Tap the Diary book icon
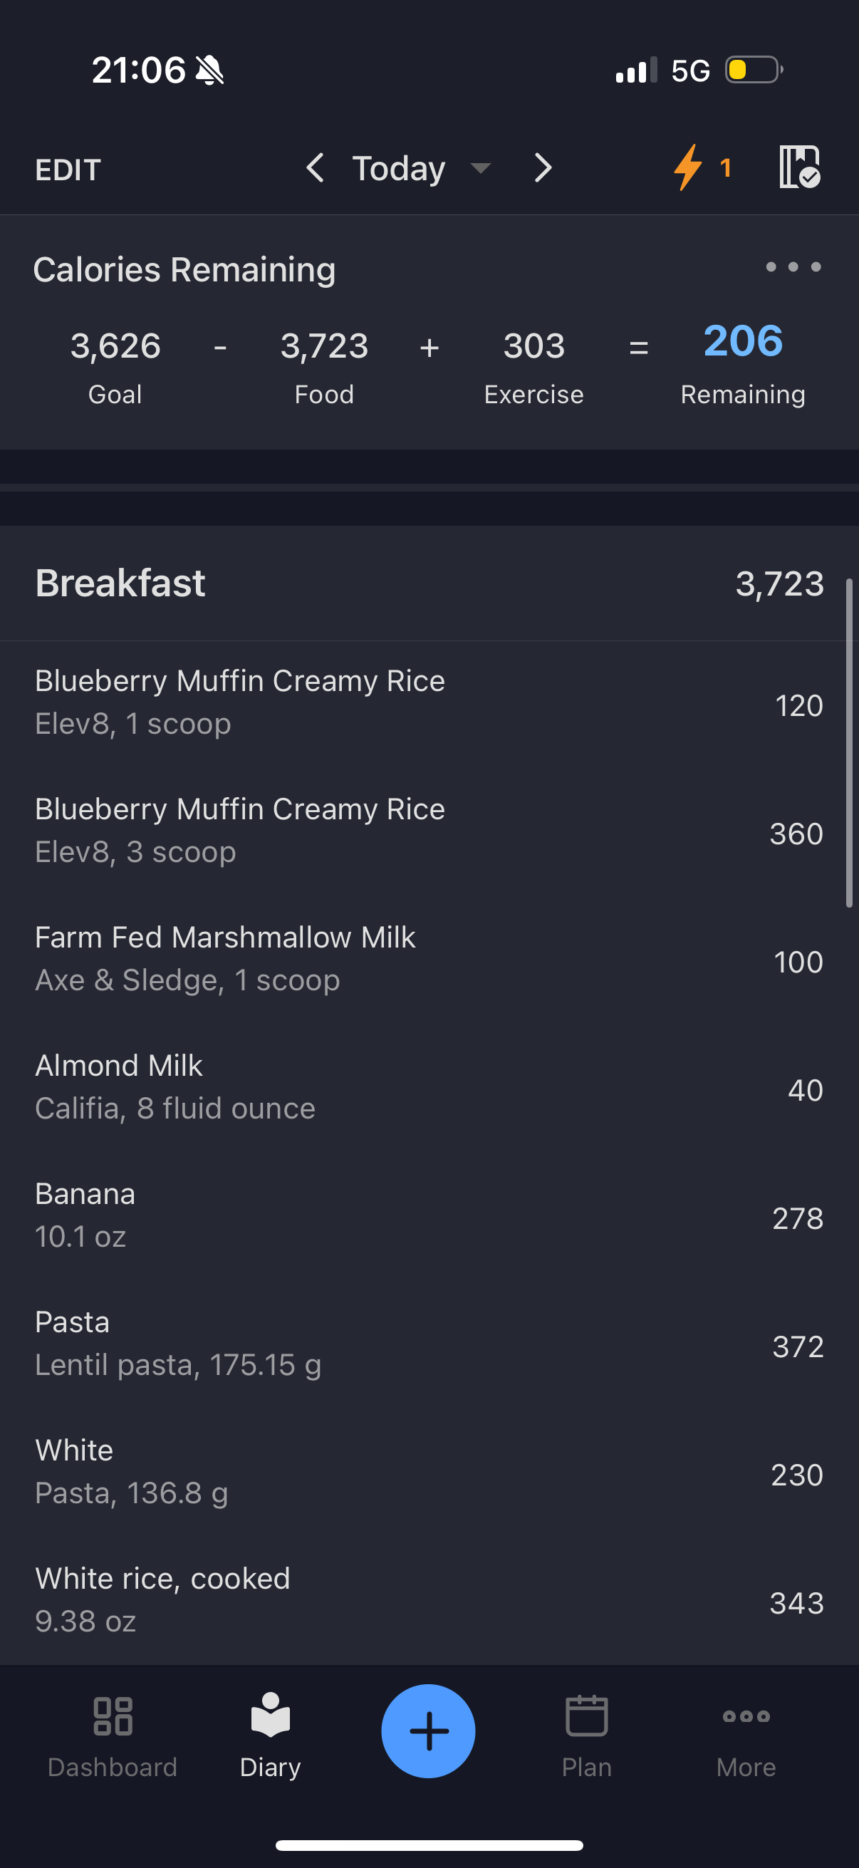The width and height of the screenshot is (859, 1868). 271,1714
